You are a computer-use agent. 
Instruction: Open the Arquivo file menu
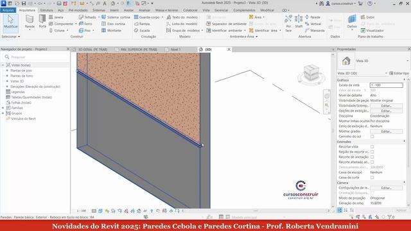[8, 10]
